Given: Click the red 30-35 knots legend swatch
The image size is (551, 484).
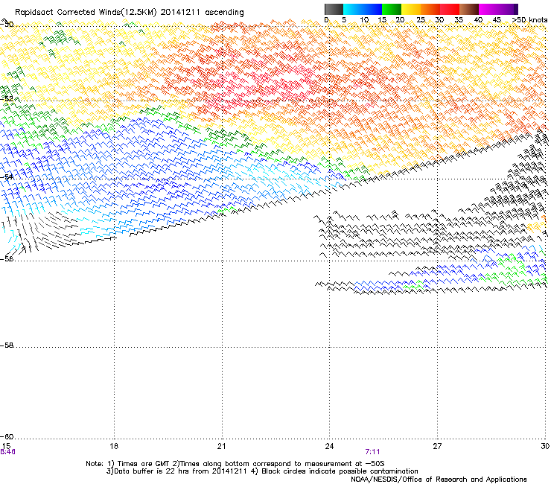Looking at the screenshot, I should click(450, 9).
